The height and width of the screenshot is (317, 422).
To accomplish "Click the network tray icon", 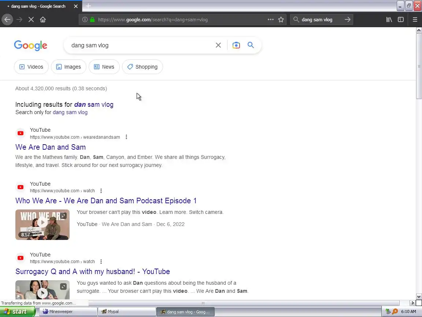I will click(x=388, y=311).
